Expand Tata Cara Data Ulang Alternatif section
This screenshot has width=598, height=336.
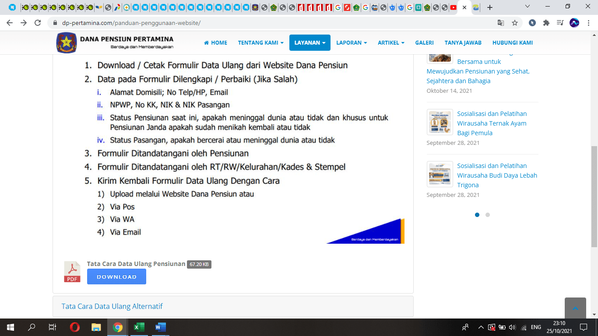(112, 306)
